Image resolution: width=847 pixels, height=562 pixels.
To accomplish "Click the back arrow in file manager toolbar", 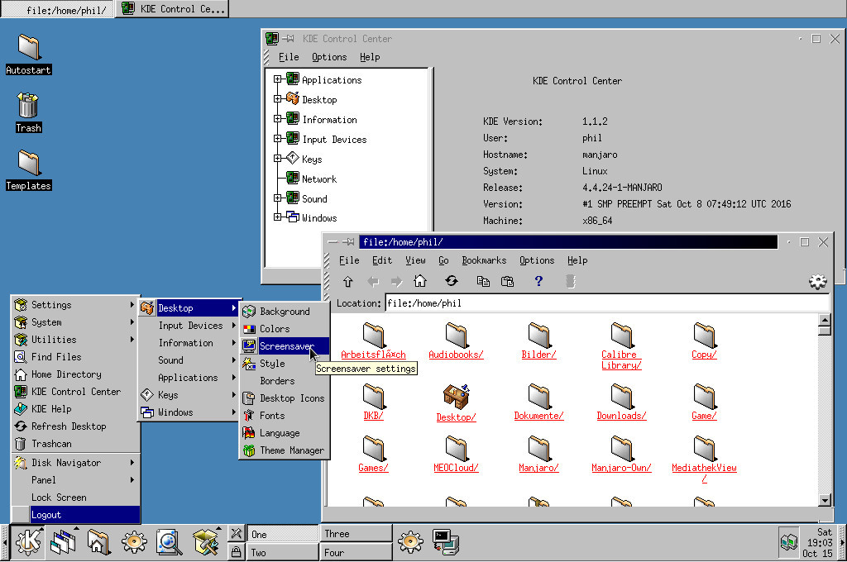I will [x=373, y=281].
